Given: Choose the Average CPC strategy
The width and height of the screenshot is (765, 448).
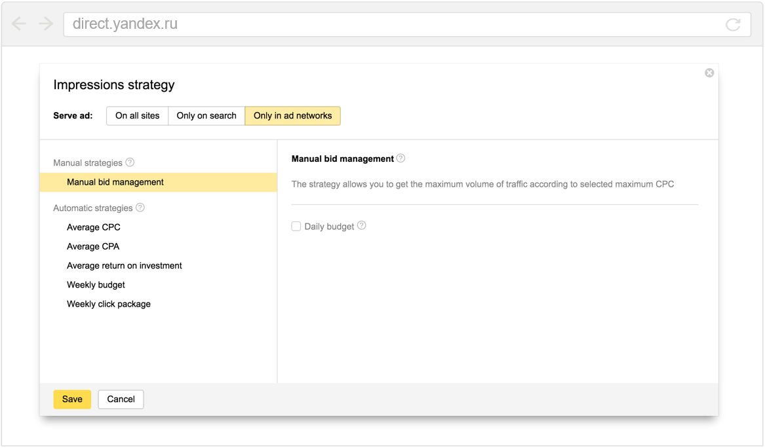Looking at the screenshot, I should point(94,227).
